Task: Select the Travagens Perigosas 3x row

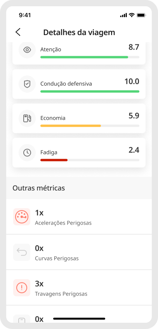Action: 79,288
